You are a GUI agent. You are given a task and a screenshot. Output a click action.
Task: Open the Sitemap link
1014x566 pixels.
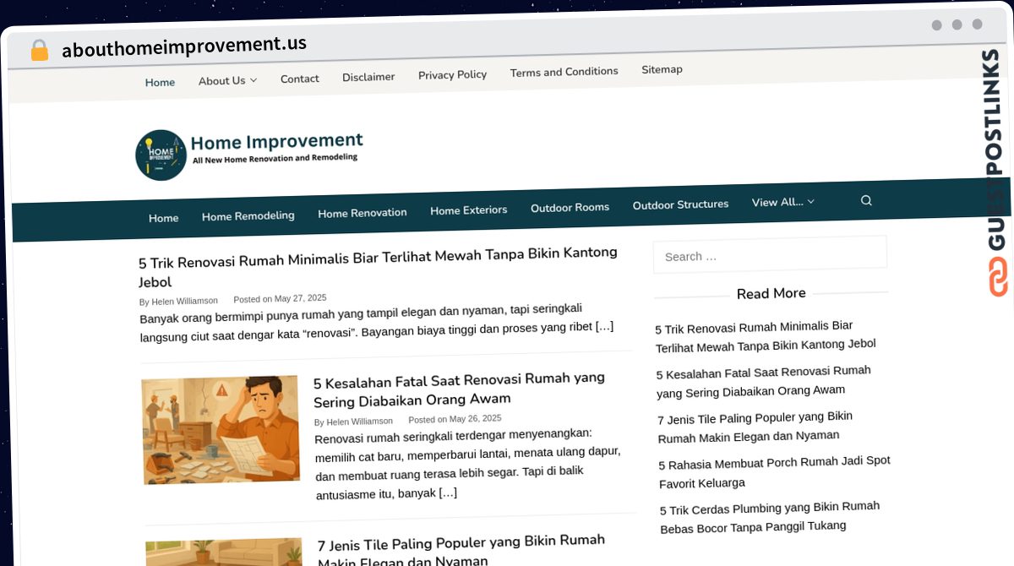coord(662,69)
